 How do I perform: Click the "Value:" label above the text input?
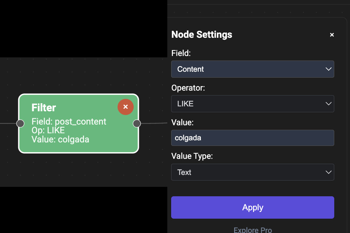[182, 122]
